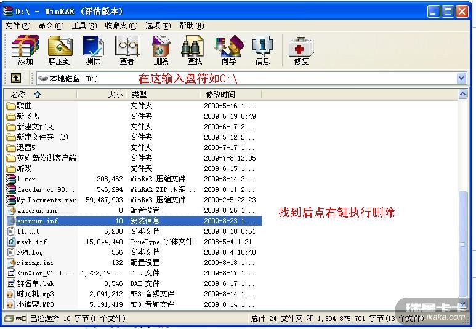This screenshot has width=476, height=329.
Task: Open the 文件(F) menu
Action: (x=18, y=26)
